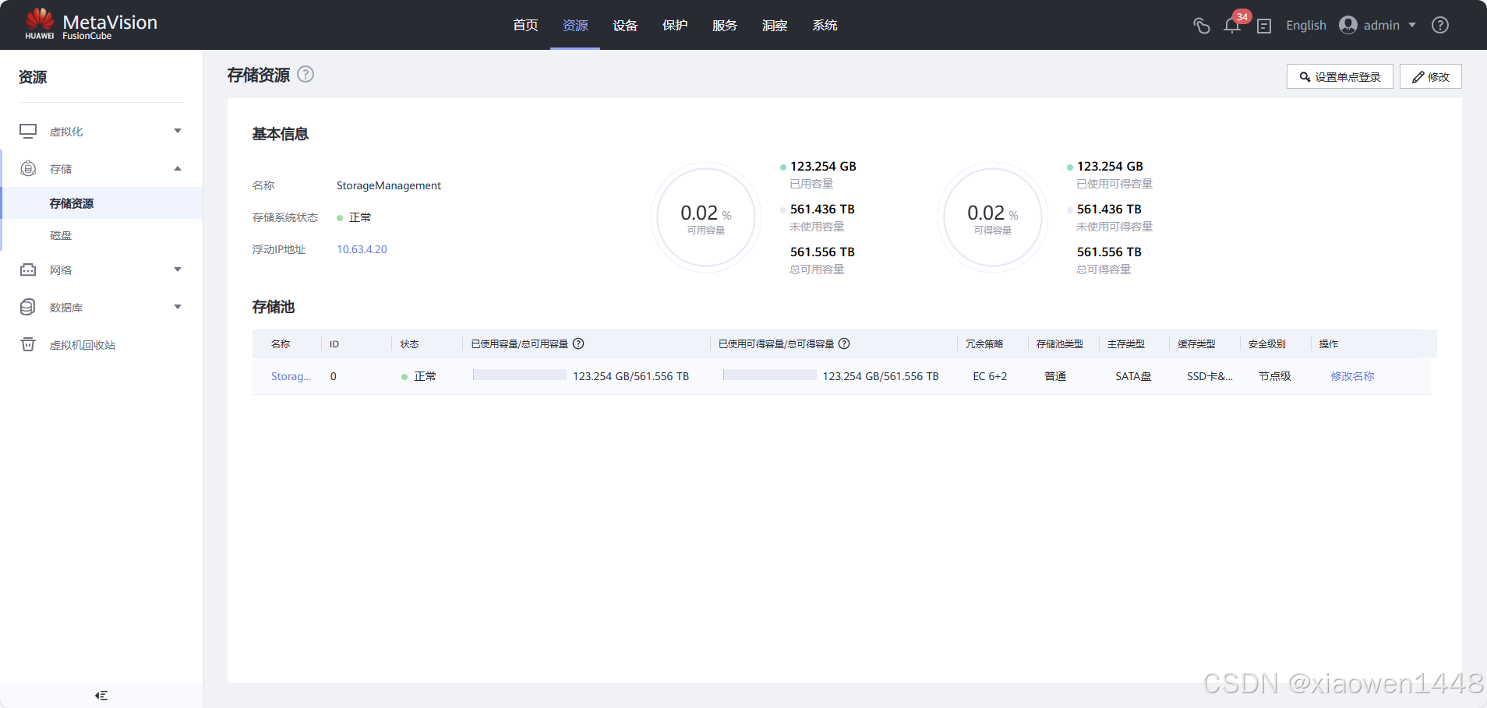Click the 普通 pool type cell
Screen dimensions: 1487x708
[1055, 376]
